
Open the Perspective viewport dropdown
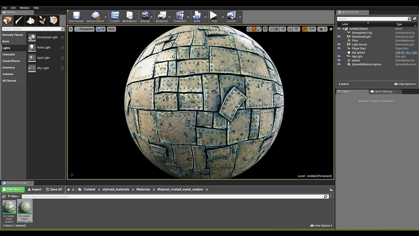pos(84,29)
